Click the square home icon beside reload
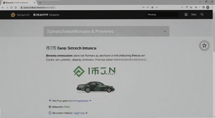This screenshot has height=118, width=215. (16, 8)
